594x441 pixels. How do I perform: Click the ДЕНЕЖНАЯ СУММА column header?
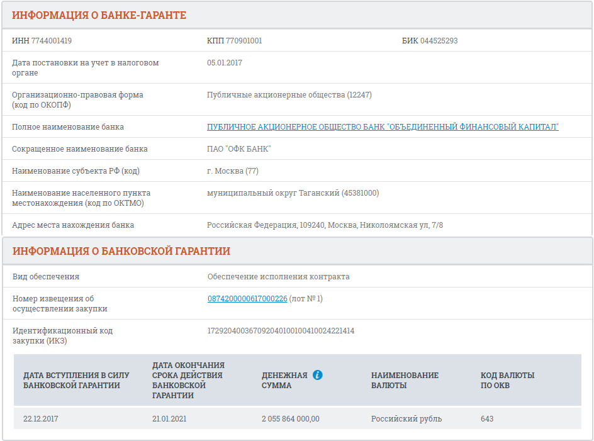284,380
